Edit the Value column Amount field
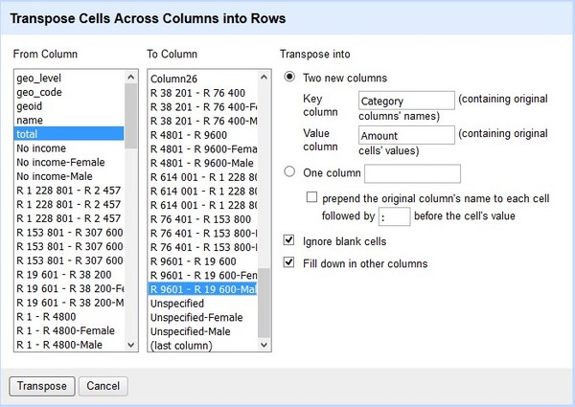575x407 pixels. (403, 135)
